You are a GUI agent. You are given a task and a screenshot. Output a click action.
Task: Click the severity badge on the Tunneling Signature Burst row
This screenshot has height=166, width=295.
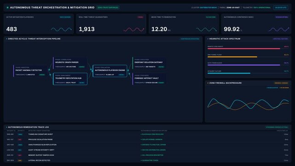click(x=20, y=134)
